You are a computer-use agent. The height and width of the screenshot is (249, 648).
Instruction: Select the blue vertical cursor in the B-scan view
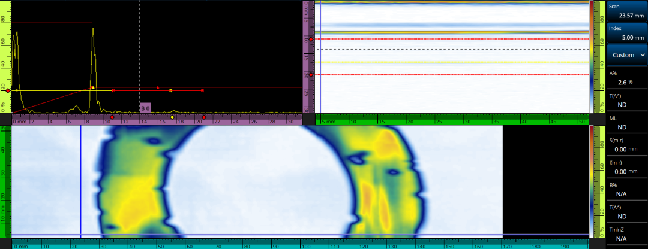[320, 56]
